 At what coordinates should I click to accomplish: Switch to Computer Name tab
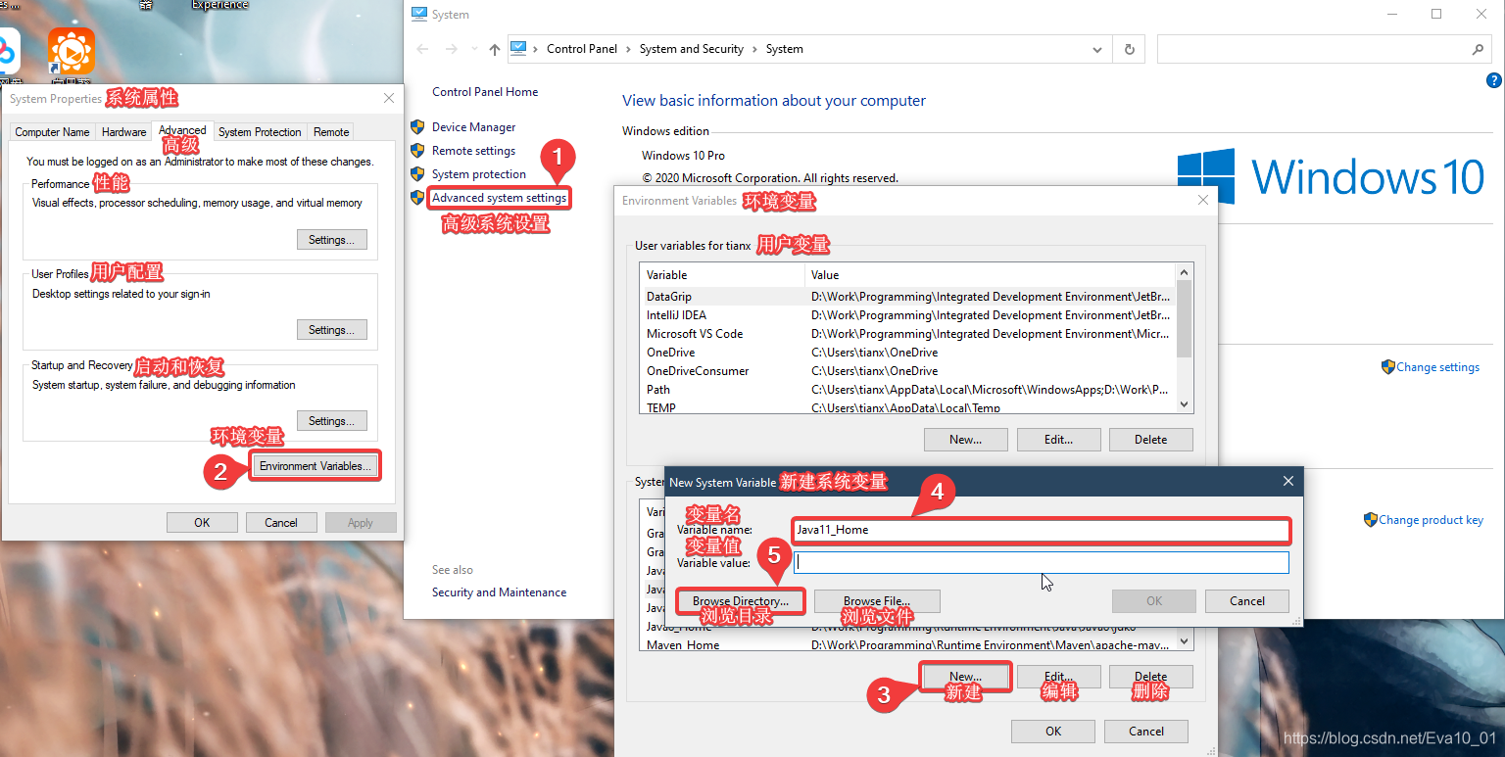pos(52,132)
